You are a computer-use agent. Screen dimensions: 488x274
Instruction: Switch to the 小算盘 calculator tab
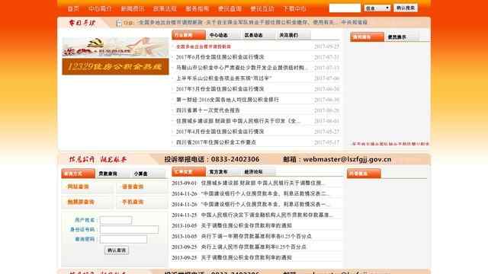[140, 174]
